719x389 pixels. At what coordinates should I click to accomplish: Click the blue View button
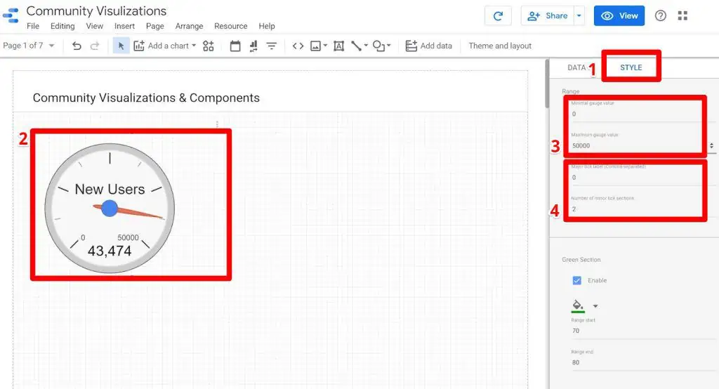[x=619, y=15]
